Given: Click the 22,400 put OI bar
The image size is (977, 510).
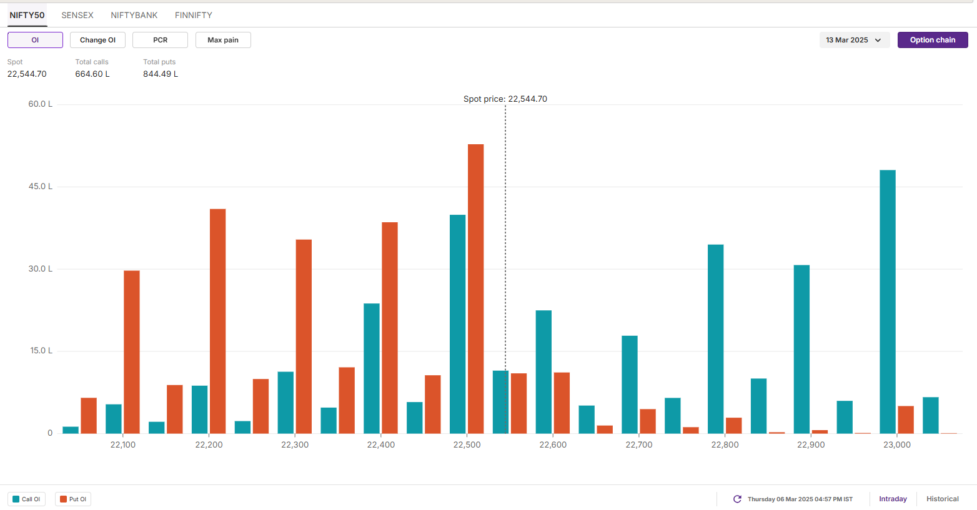Looking at the screenshot, I should tap(390, 328).
